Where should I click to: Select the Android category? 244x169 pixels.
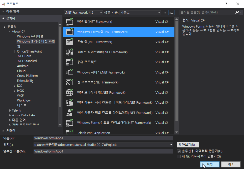point(23,66)
